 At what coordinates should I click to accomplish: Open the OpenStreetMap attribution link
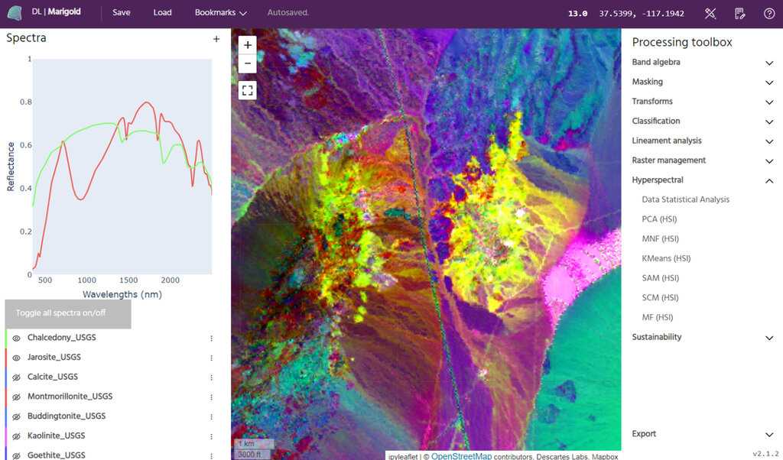(461, 456)
